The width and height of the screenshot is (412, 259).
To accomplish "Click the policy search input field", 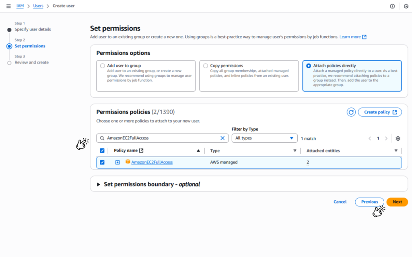I will [161, 138].
